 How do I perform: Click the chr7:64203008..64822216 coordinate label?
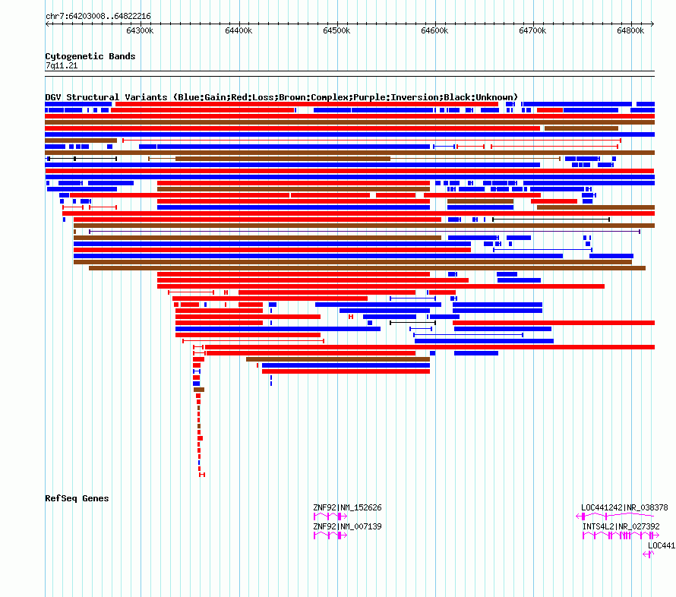click(98, 16)
